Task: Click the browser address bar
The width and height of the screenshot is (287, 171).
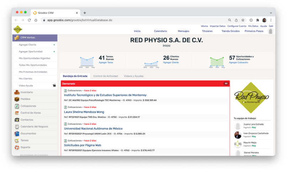Action: pos(134,20)
